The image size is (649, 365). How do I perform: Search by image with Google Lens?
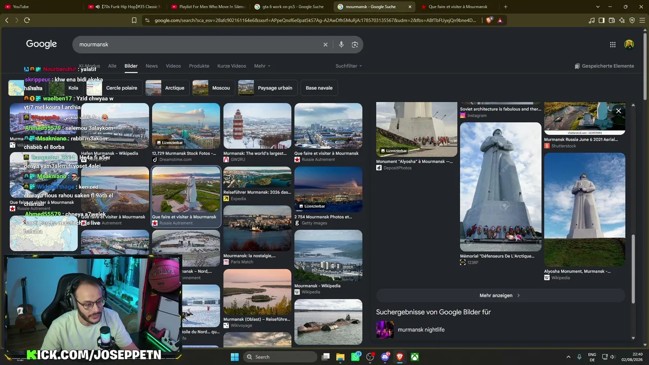(355, 45)
